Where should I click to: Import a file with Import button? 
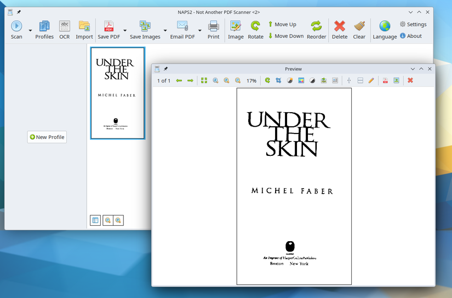(x=84, y=30)
